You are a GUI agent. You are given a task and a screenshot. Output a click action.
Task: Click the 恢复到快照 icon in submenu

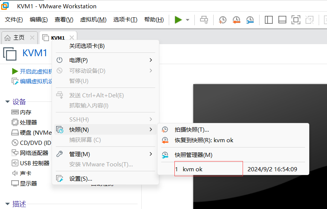tap(165, 140)
